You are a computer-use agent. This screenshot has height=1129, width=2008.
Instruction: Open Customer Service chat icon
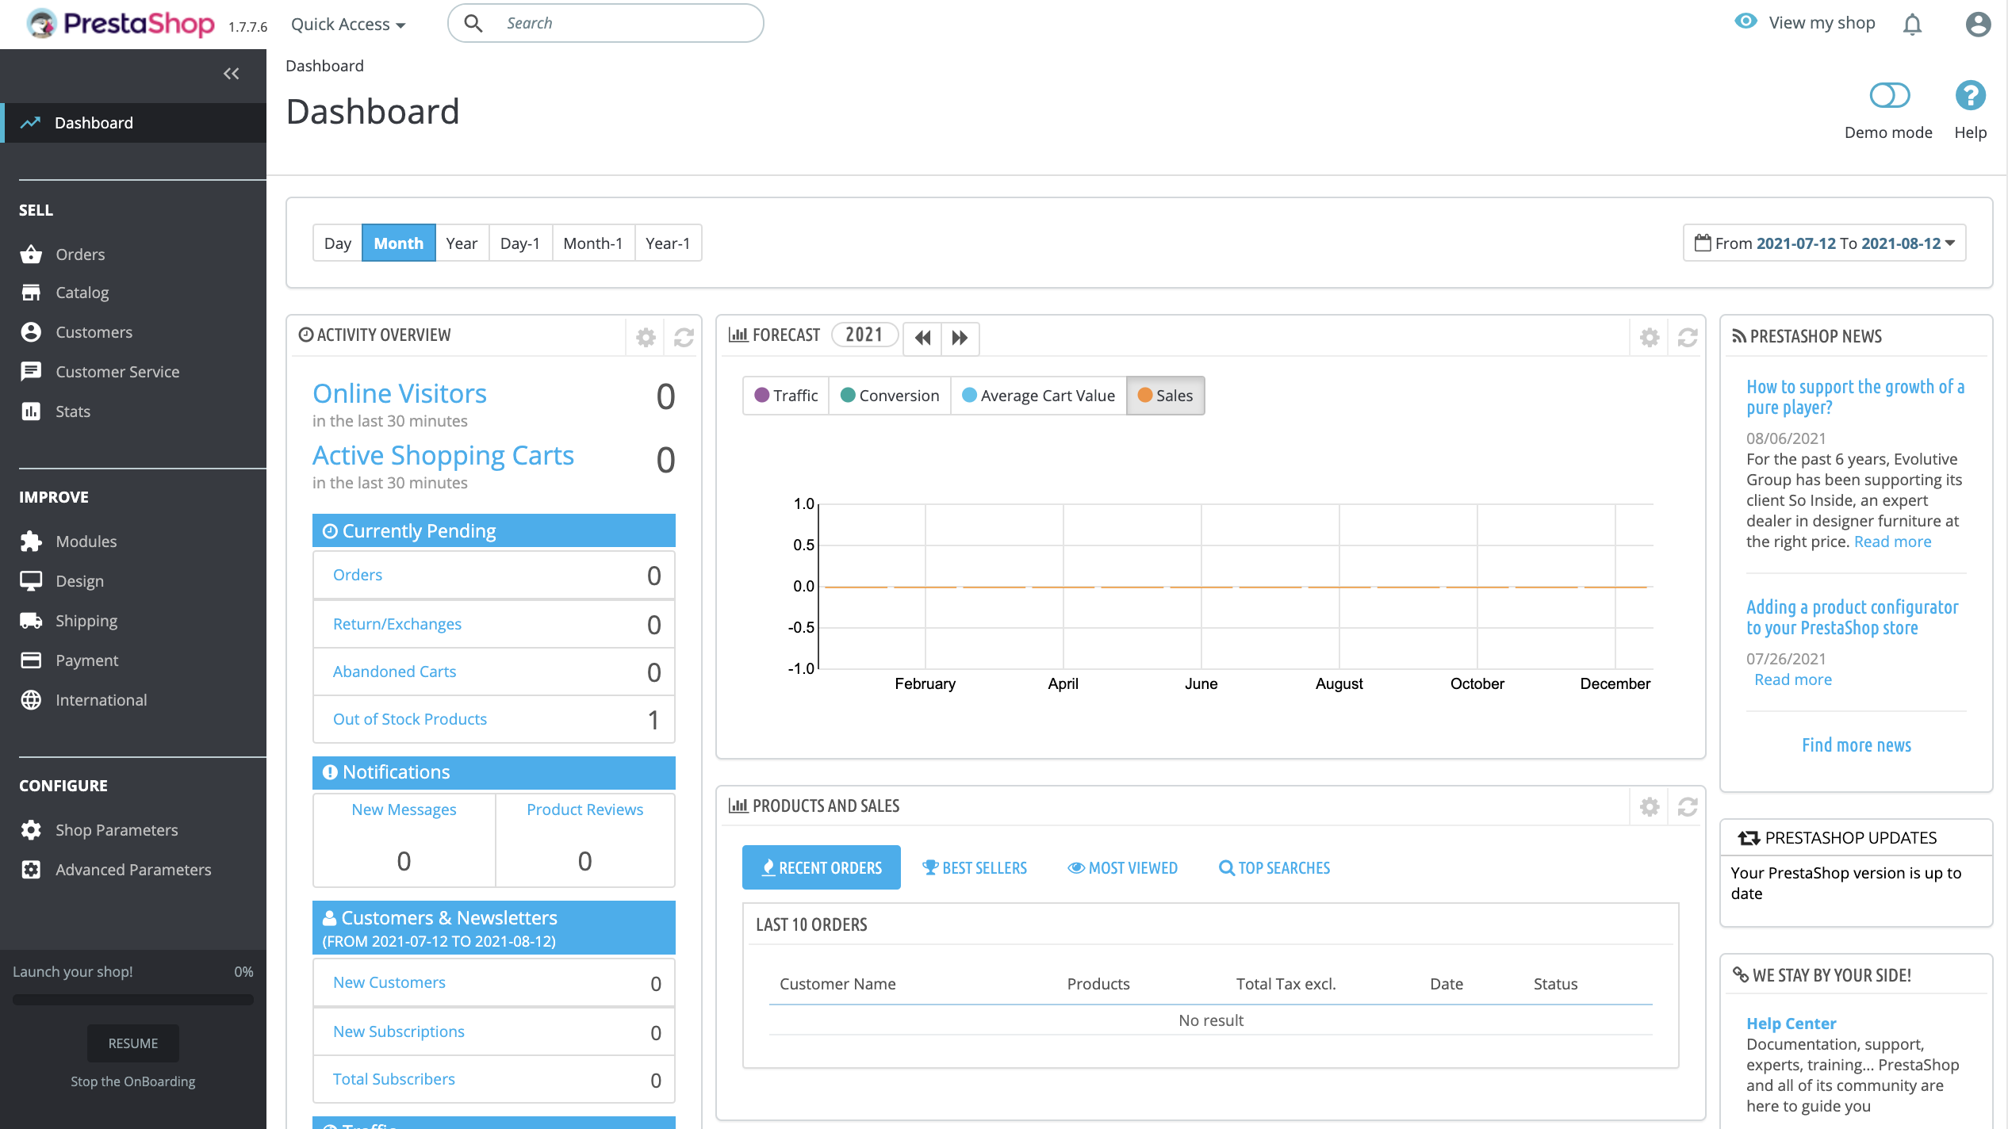(x=31, y=372)
